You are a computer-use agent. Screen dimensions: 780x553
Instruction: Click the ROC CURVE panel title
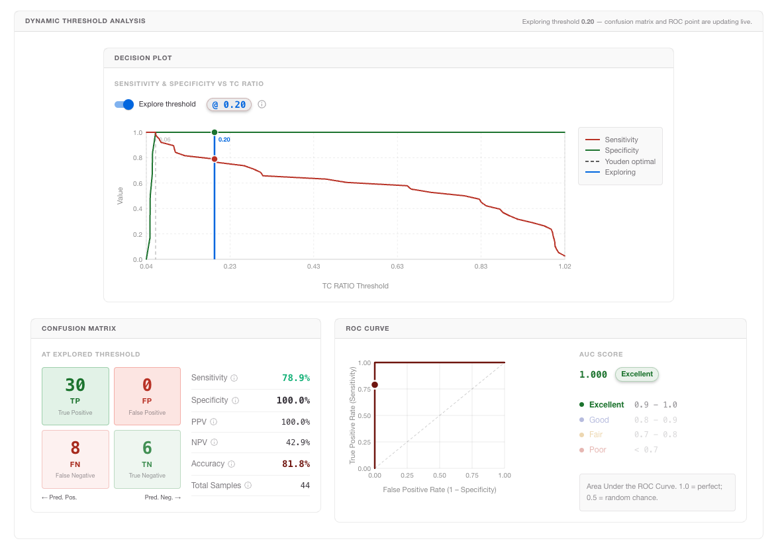(x=367, y=328)
